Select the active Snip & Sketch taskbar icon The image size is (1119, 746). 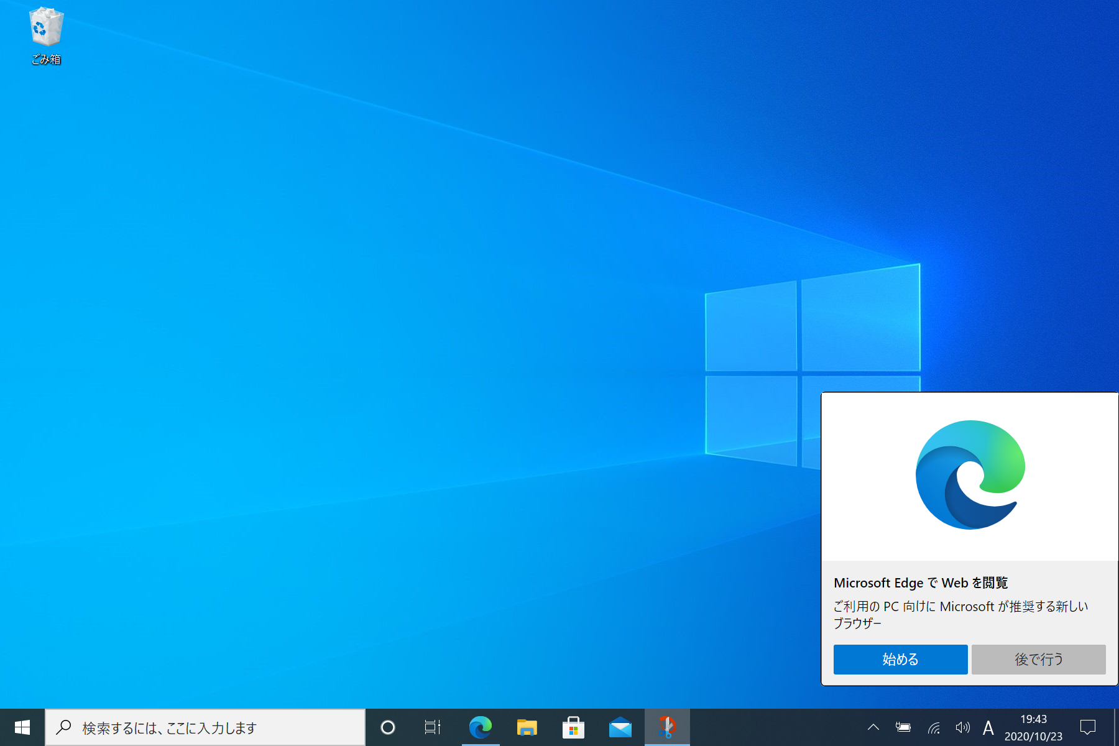click(x=666, y=727)
